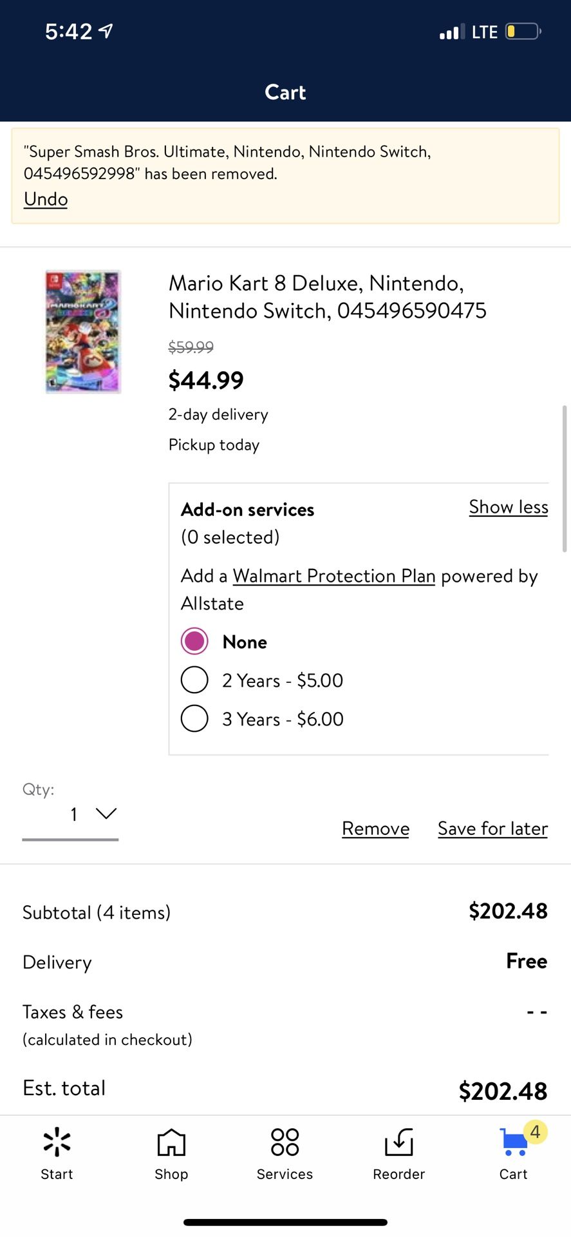Screen dimensions: 571x1237
Task: Tap the Reorder icon
Action: (399, 1142)
